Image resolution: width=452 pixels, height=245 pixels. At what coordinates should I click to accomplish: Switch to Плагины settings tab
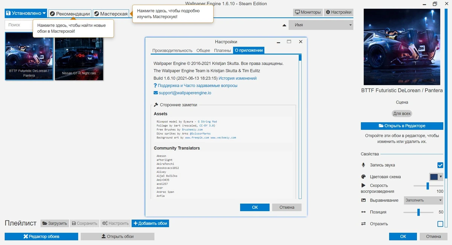click(222, 50)
